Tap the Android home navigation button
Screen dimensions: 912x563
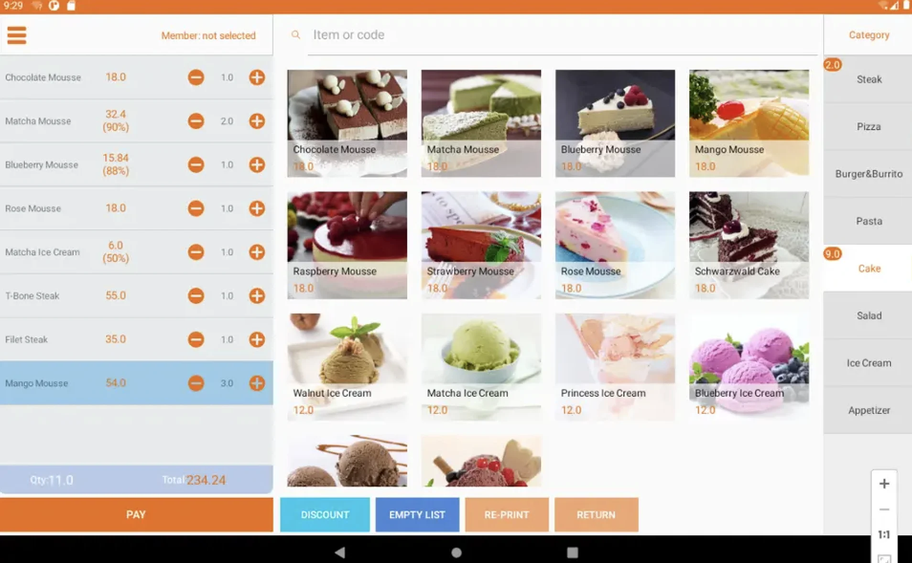[456, 552]
